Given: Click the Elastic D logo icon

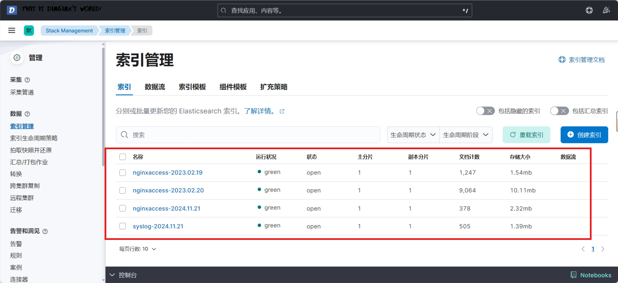Looking at the screenshot, I should 12,10.
